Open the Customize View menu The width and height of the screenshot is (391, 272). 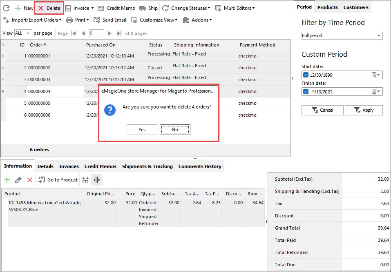click(154, 20)
